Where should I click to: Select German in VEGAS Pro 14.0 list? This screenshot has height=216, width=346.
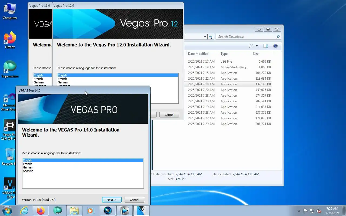point(83,167)
